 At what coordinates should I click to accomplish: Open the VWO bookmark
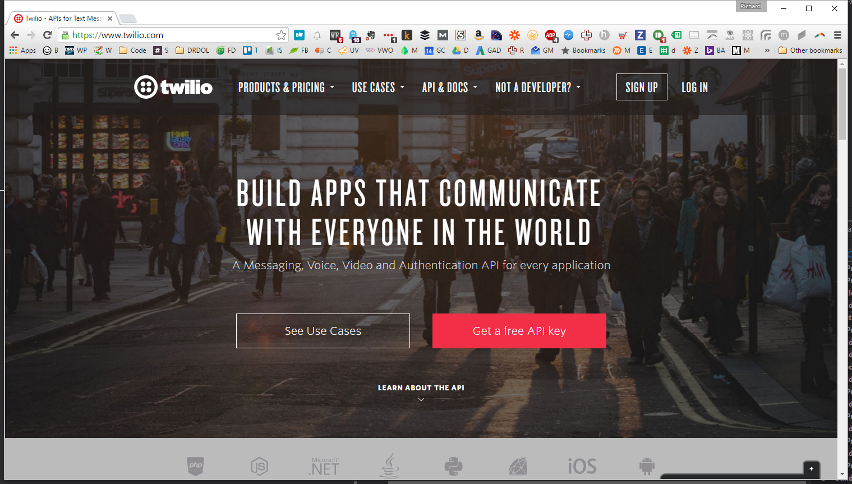379,50
